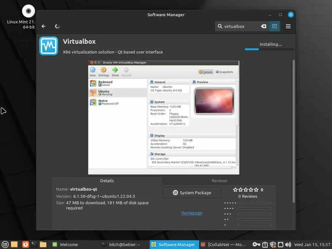
Task: Open the Homepage link
Action: tap(192, 213)
